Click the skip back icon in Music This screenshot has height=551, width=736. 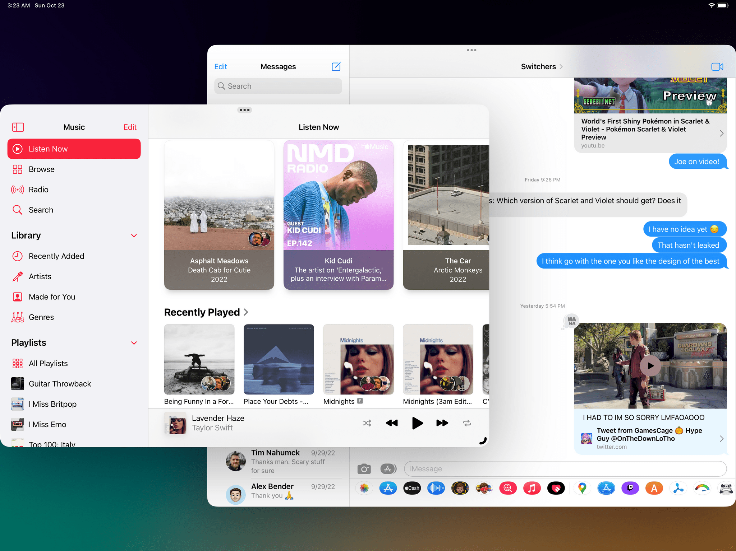coord(392,422)
